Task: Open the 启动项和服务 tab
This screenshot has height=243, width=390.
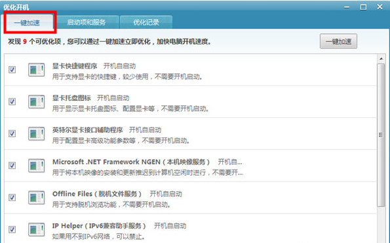Action: (x=87, y=23)
